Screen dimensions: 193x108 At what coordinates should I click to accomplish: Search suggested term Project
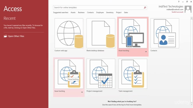click(119, 13)
